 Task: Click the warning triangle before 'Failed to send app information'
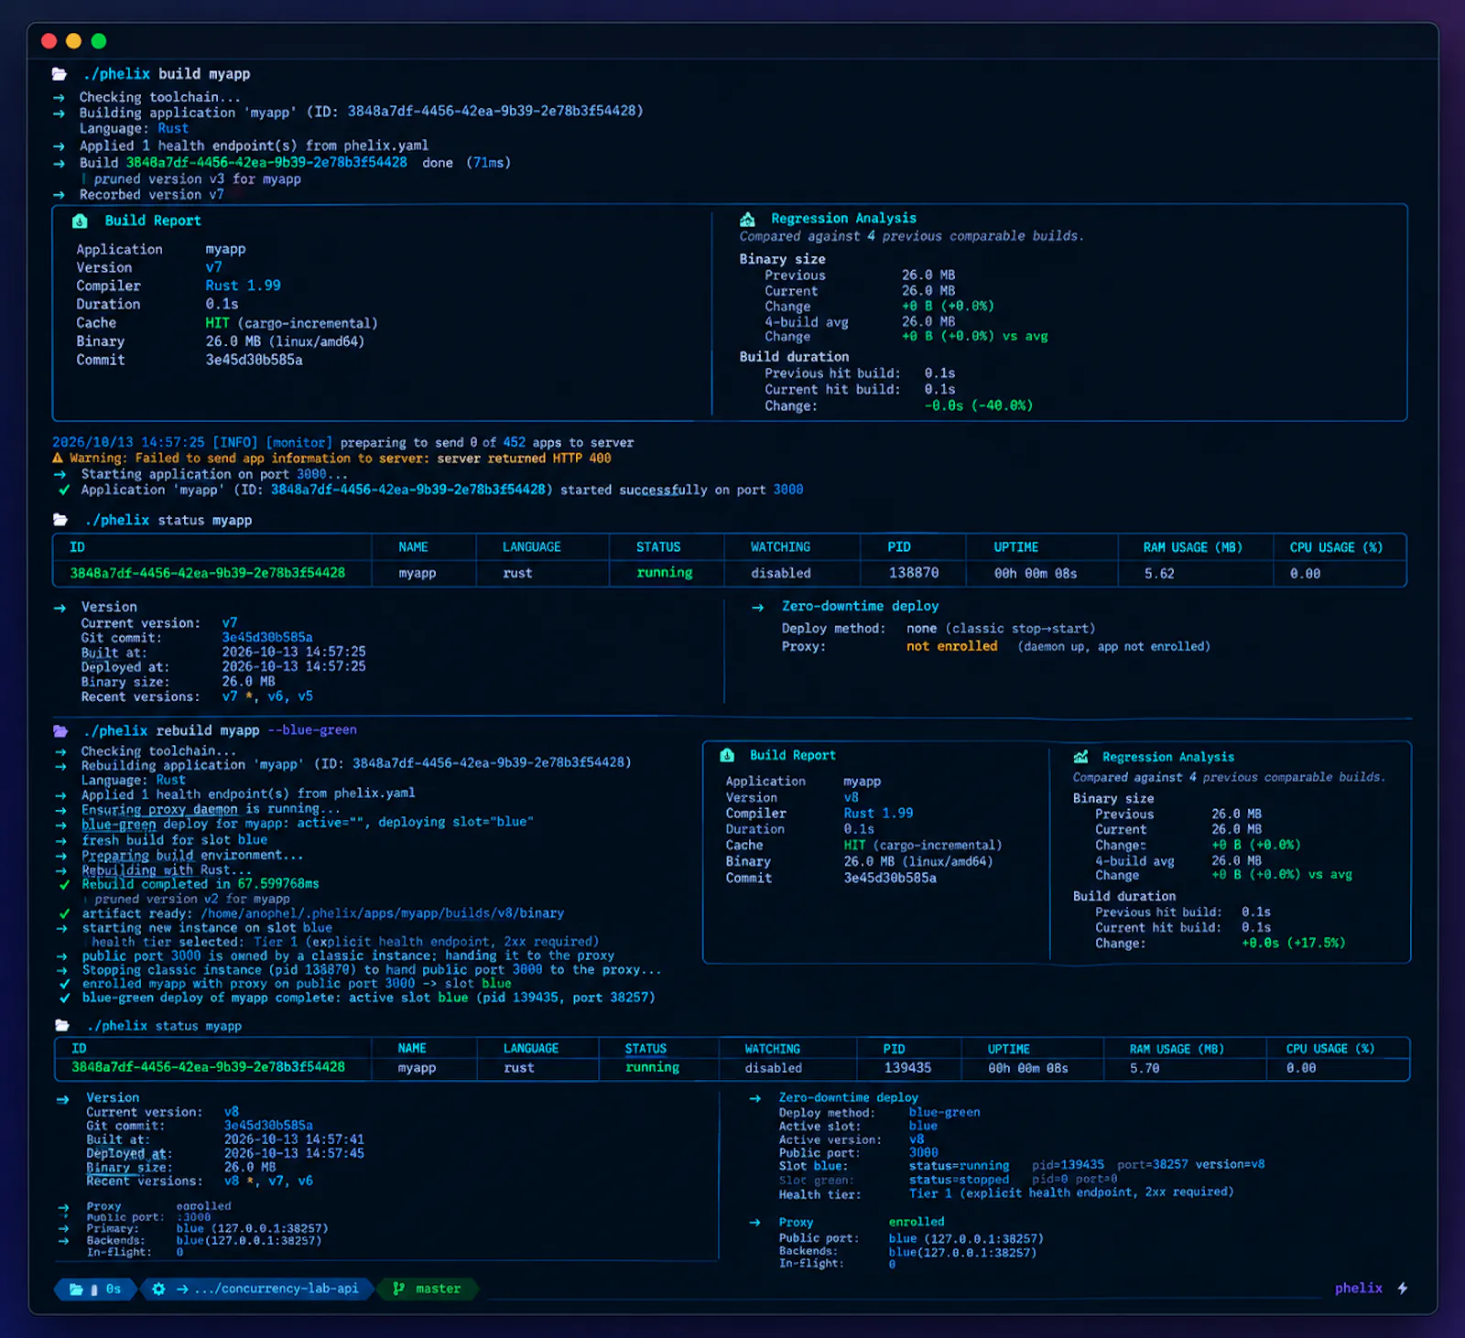(58, 458)
